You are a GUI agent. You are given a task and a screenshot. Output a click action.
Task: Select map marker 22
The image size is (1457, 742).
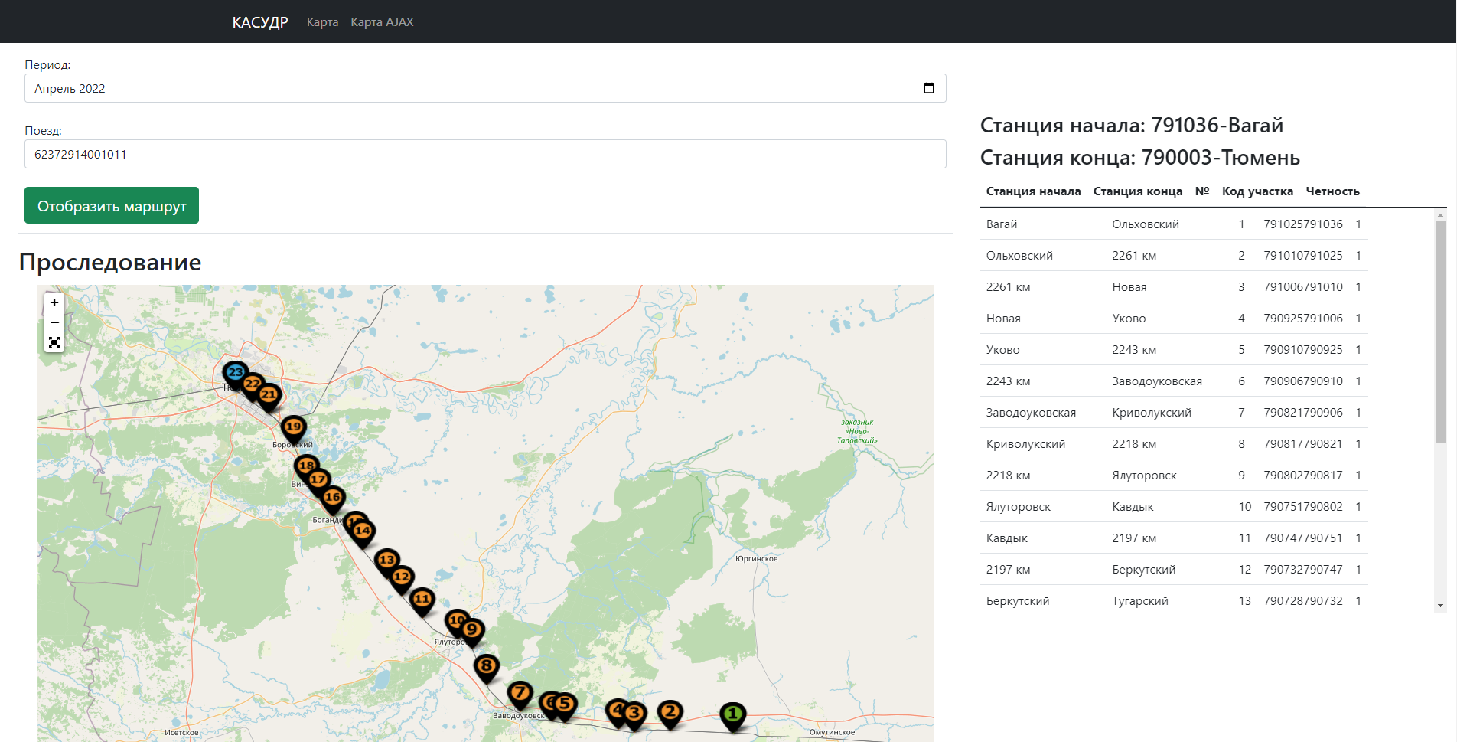click(x=252, y=385)
